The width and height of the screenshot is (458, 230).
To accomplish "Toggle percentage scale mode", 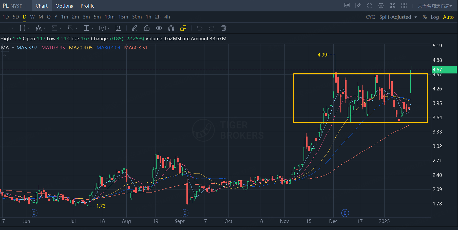I will 425,17.
